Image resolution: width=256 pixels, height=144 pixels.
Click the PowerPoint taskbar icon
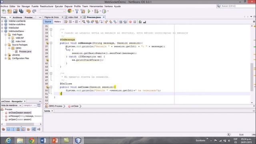point(55,140)
